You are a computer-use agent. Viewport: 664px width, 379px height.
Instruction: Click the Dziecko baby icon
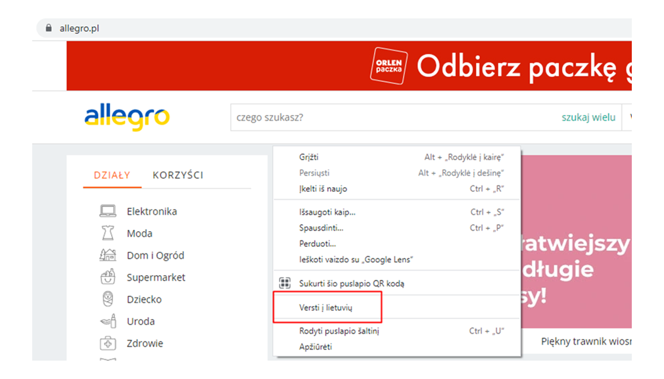108,300
